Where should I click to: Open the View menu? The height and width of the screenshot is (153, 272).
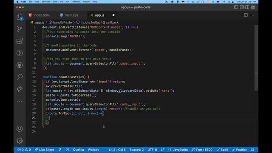[55, 2]
